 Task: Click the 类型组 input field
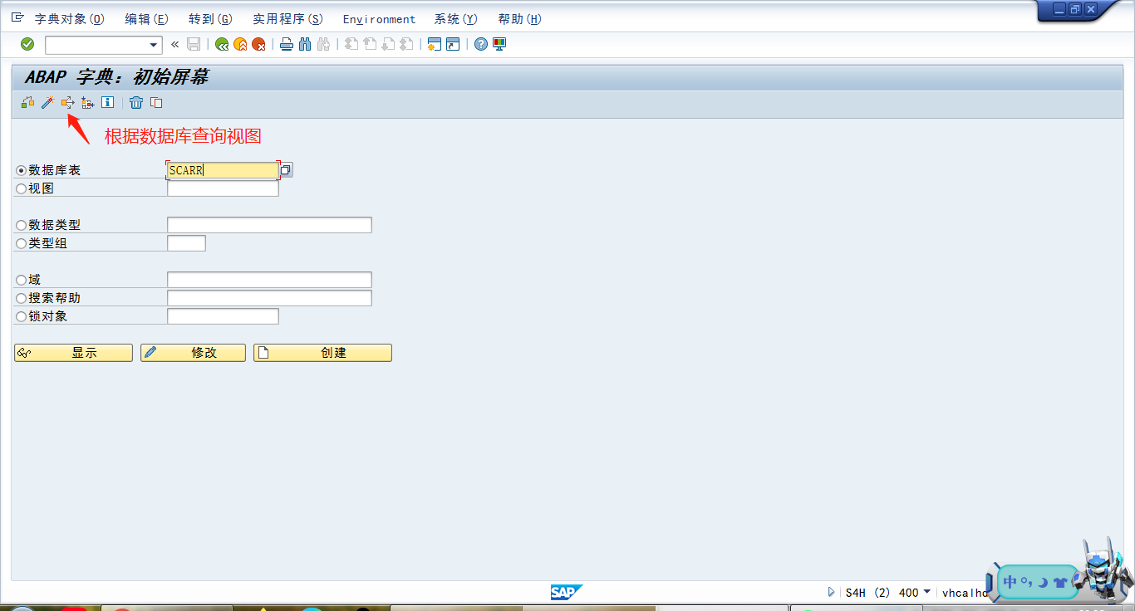tap(186, 243)
